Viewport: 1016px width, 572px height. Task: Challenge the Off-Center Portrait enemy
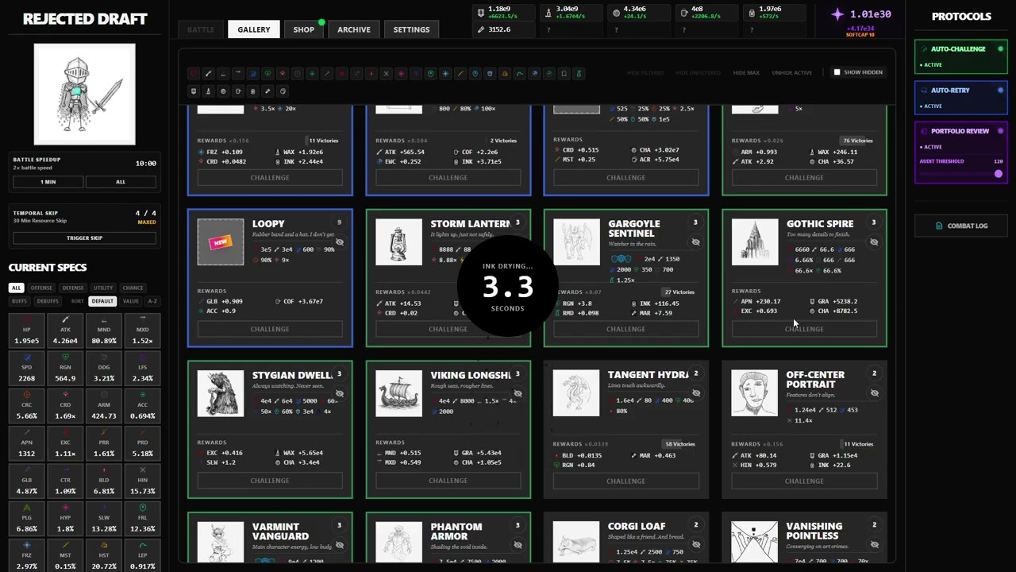(804, 481)
